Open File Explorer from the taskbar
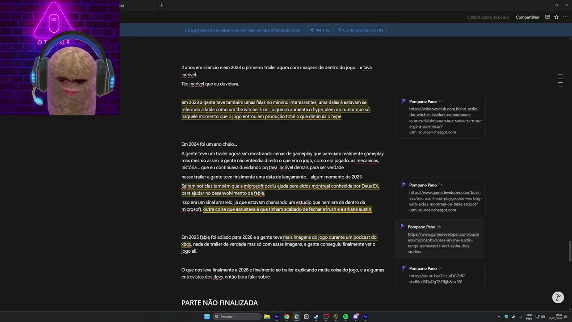The width and height of the screenshot is (572, 322). [x=267, y=317]
